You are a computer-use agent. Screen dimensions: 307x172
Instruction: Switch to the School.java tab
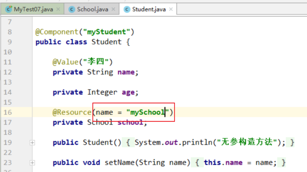click(91, 9)
